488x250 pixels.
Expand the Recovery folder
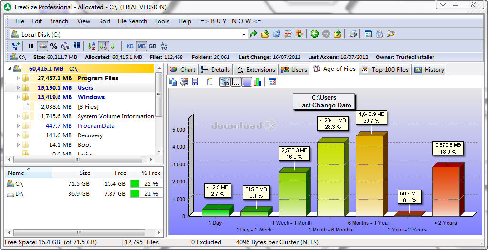click(18, 135)
